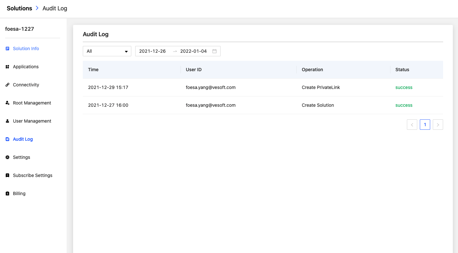Click the Billing dollar icon
This screenshot has width=458, height=253.
pos(7,193)
